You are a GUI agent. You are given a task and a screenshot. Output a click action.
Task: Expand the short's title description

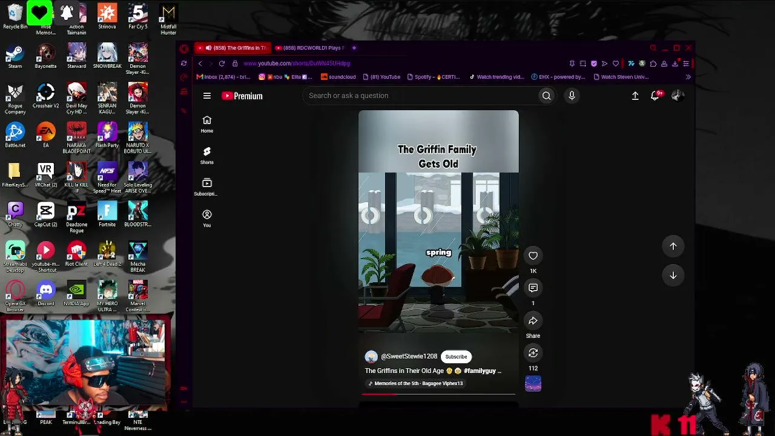click(x=434, y=371)
